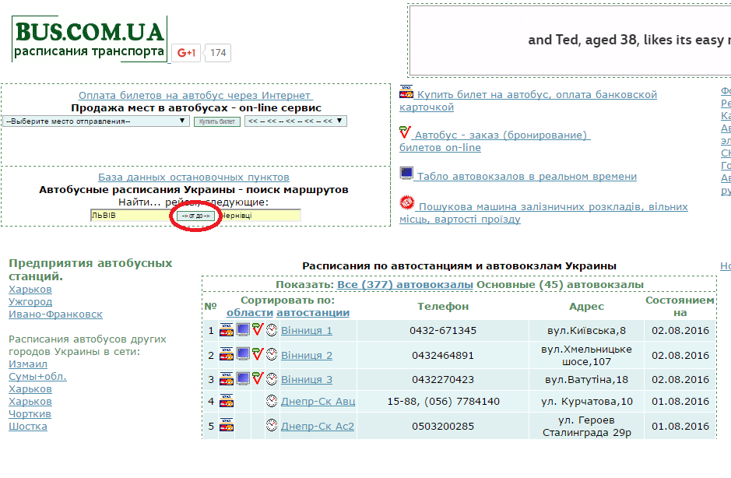Open the Ужгород link

pos(30,302)
